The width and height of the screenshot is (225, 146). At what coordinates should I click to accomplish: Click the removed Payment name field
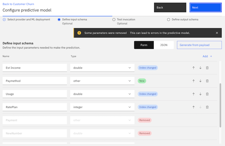point(35,120)
